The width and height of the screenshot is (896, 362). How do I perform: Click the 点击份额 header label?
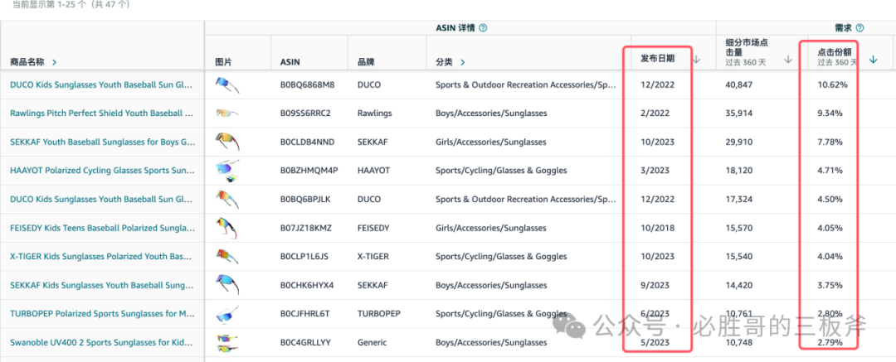click(x=835, y=51)
